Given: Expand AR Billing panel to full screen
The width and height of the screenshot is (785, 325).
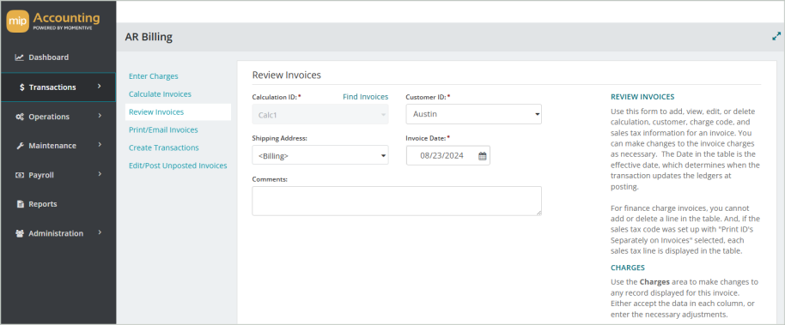Looking at the screenshot, I should 776,37.
